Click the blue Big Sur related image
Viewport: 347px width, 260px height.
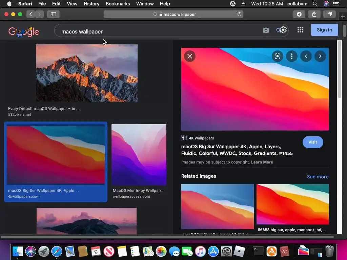pyautogui.click(x=217, y=207)
